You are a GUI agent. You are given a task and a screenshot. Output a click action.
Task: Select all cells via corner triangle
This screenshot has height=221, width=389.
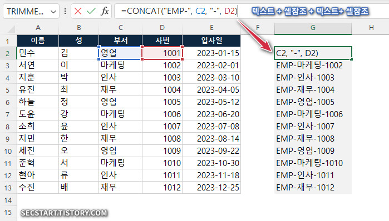click(x=12, y=29)
